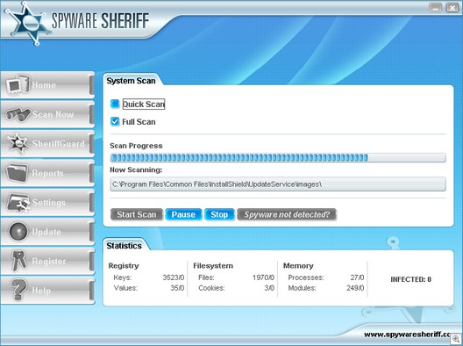The image size is (463, 346).
Task: Open the Home section label
Action: pos(44,85)
